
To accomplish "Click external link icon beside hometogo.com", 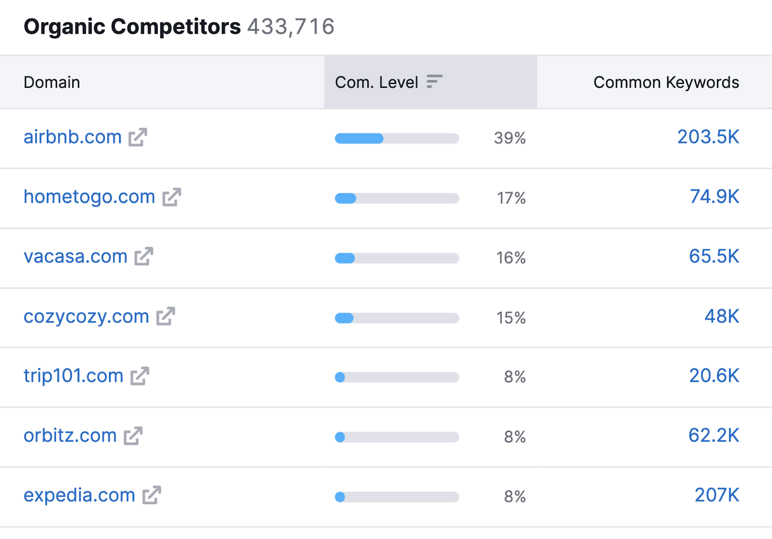I will click(171, 197).
